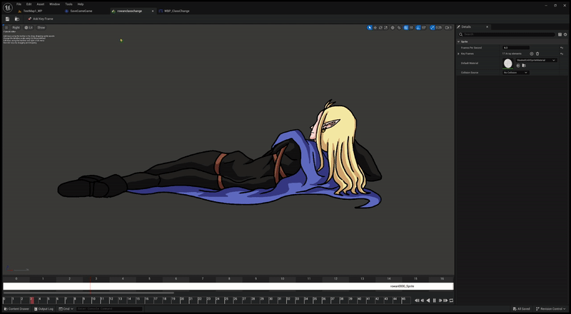Open the Help menu

tap(81, 4)
